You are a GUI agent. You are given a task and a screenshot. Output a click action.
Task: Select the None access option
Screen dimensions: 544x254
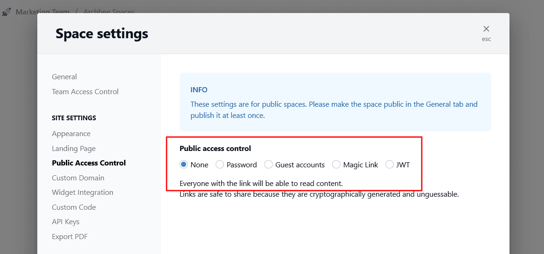pyautogui.click(x=184, y=165)
